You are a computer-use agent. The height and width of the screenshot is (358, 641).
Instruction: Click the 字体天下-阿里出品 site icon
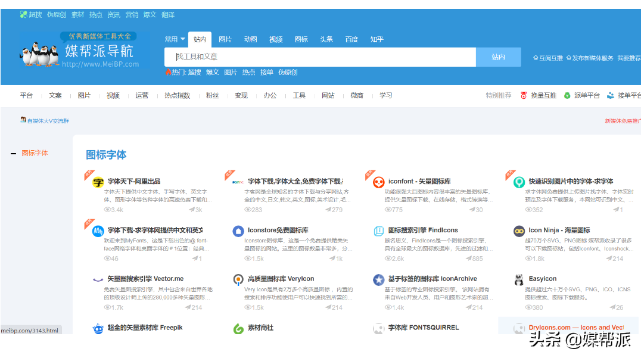pos(98,182)
